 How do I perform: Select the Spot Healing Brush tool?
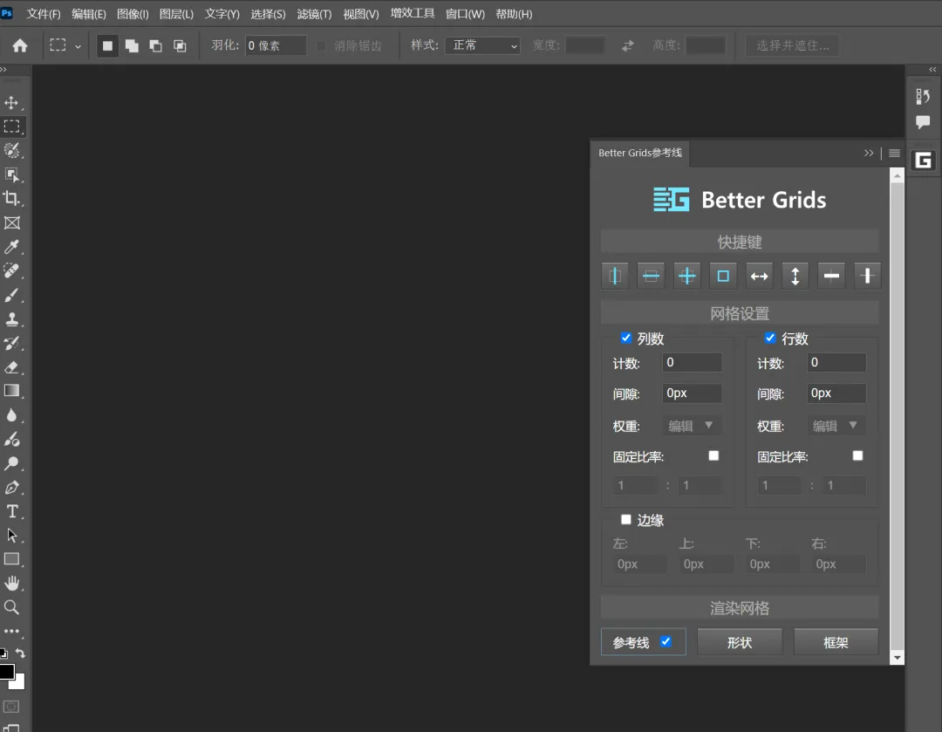tap(11, 270)
